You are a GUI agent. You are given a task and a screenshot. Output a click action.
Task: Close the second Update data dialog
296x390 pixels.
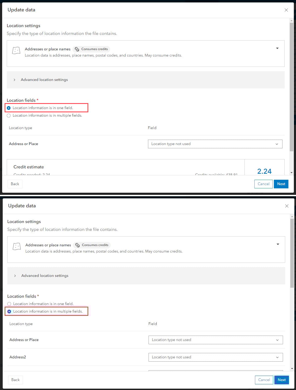(x=287, y=206)
